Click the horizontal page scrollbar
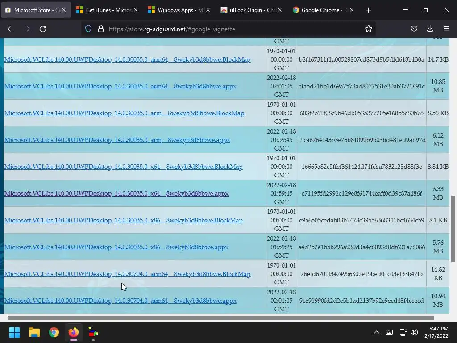This screenshot has width=457, height=343. 220,318
